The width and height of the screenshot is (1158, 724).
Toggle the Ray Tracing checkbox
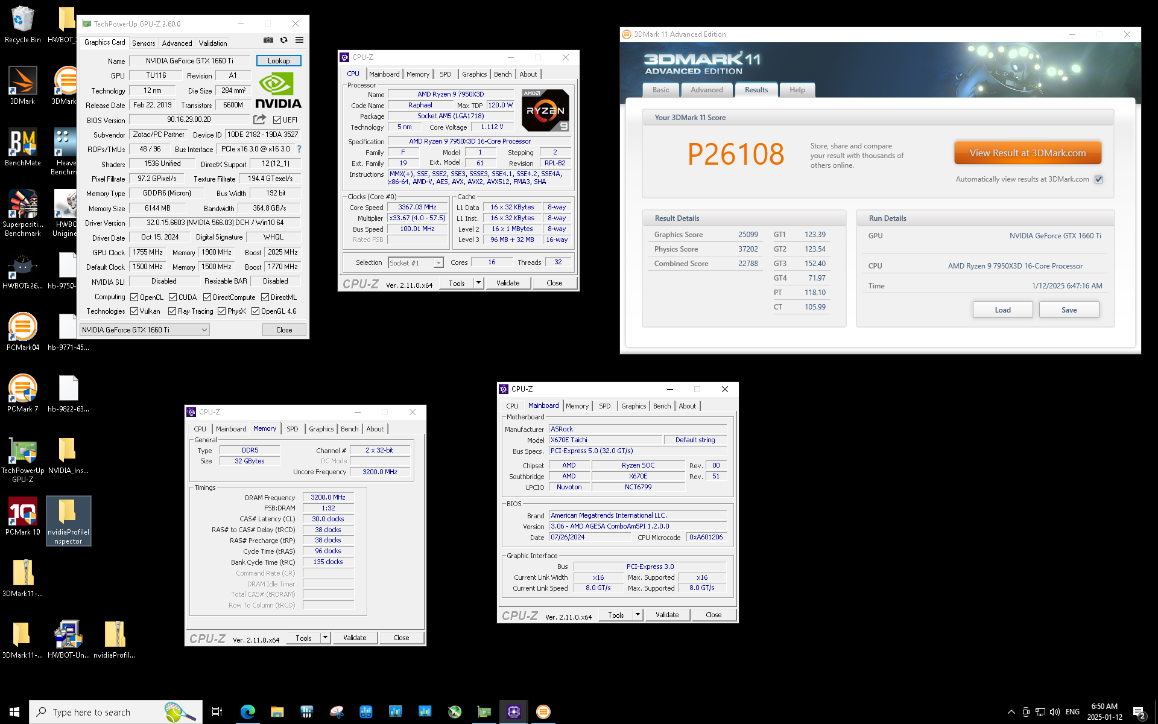[172, 311]
